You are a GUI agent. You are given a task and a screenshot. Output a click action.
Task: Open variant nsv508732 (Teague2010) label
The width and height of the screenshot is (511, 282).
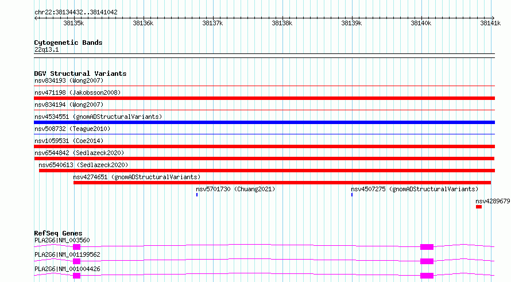72,129
